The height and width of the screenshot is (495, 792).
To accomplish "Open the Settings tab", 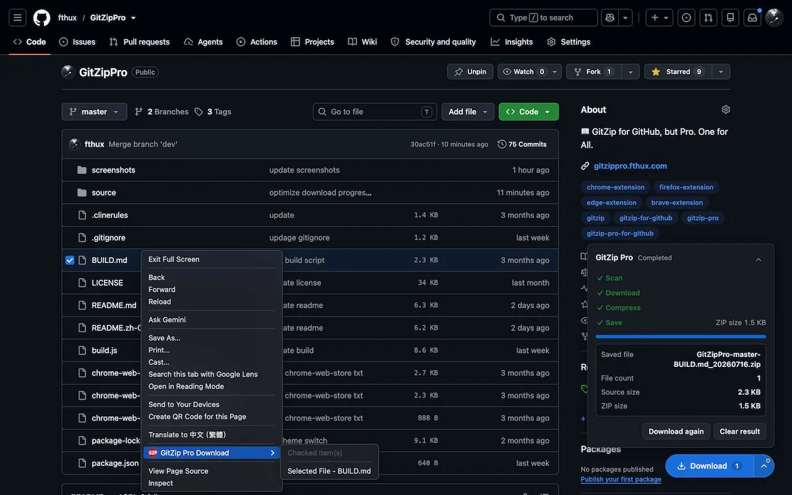I will coord(569,42).
